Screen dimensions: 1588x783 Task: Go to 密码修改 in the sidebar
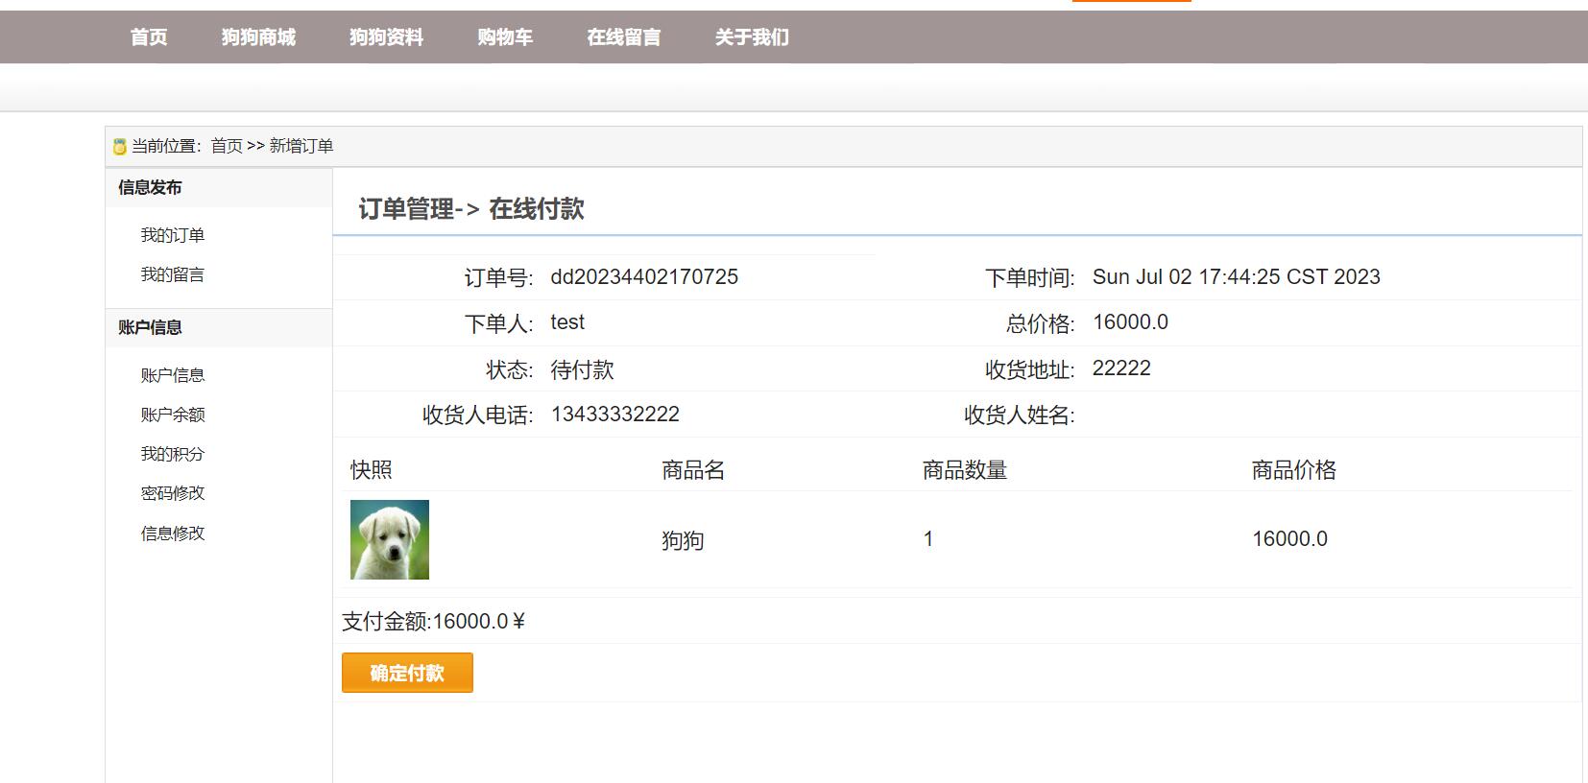pos(173,493)
